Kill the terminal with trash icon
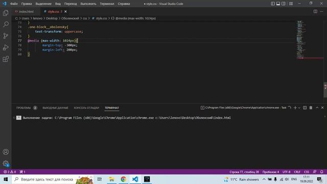Viewport: 327px width, 184px height. coord(311,108)
